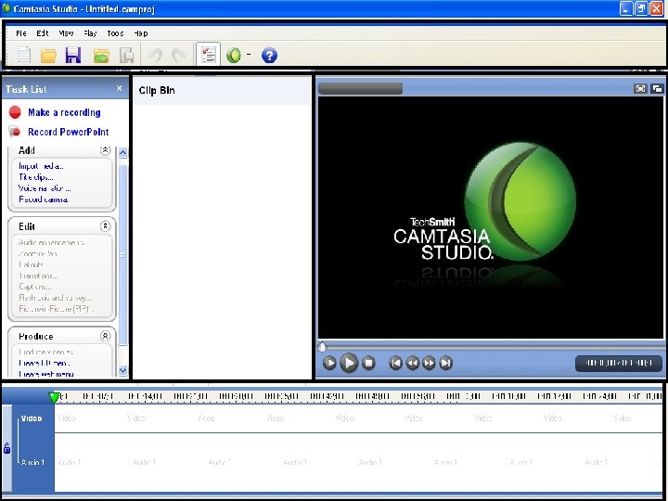Open the Tools menu
This screenshot has width=668, height=501.
pos(115,33)
